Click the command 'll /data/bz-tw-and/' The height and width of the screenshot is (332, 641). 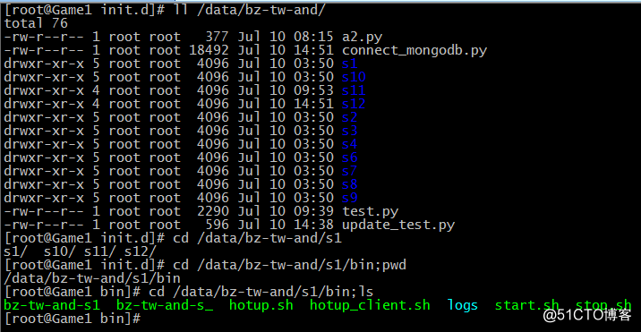click(249, 10)
